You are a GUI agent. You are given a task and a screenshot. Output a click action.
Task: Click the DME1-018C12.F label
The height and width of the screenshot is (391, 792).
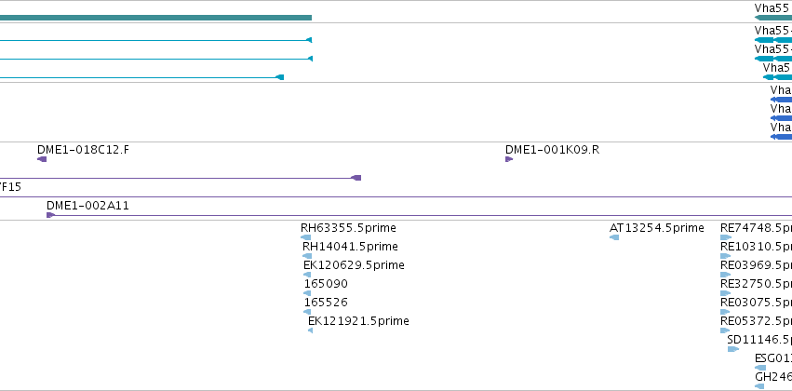tap(83, 150)
